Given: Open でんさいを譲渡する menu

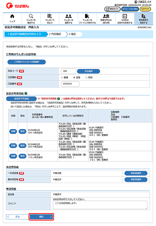Looking at the screenshot, I should [x=69, y=19].
